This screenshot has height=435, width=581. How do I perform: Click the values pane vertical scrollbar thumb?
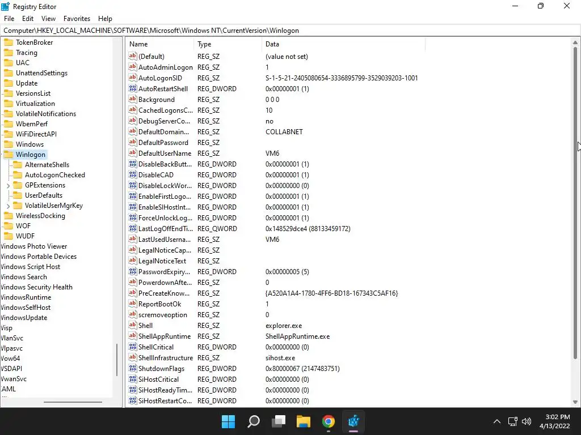575,202
